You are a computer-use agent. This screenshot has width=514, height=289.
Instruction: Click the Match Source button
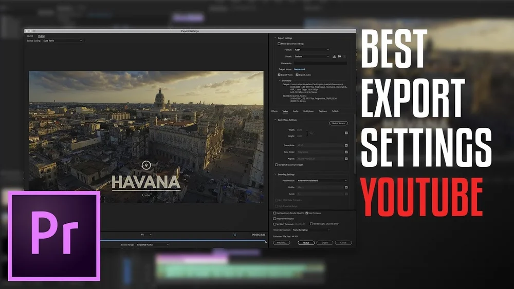338,123
